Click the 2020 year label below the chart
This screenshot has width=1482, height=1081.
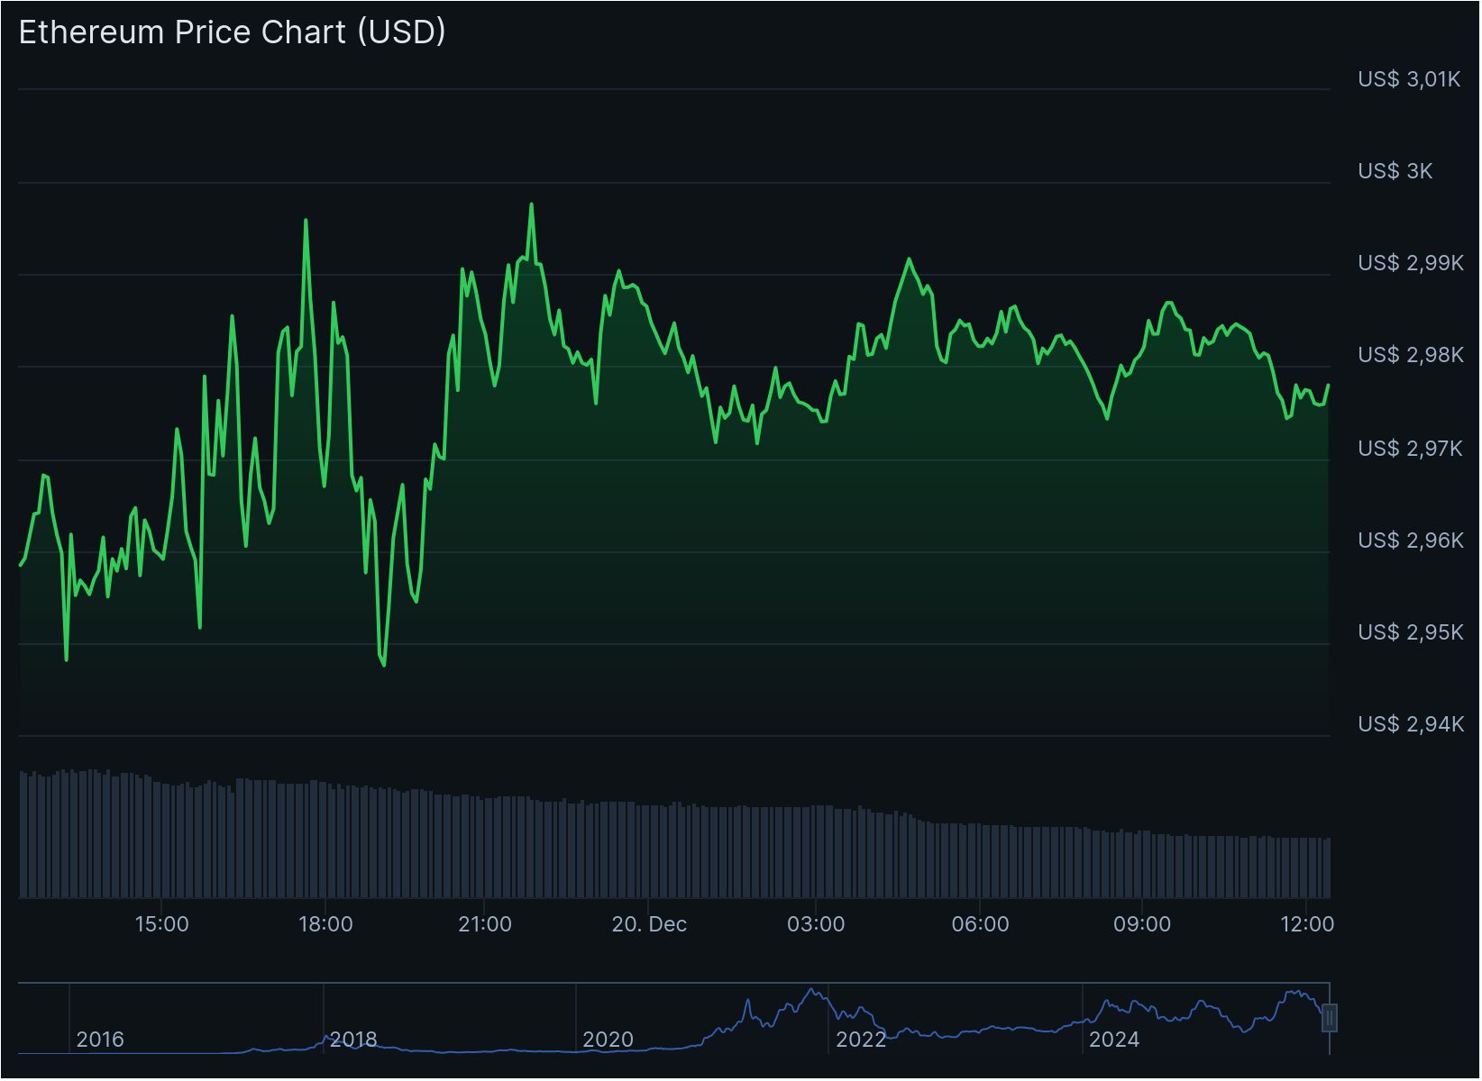609,1039
